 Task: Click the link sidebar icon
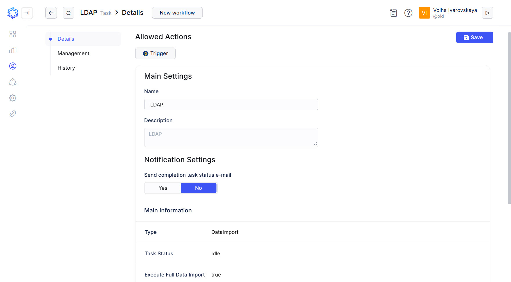(12, 113)
